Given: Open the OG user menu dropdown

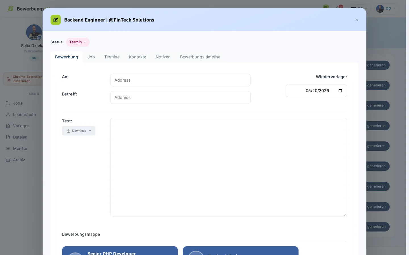Looking at the screenshot, I should point(387,9).
